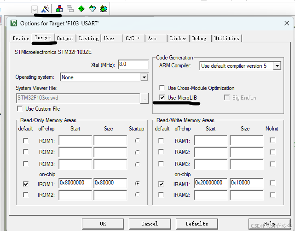Check the RAM2 default checkbox
295x231 pixels.
(161, 152)
